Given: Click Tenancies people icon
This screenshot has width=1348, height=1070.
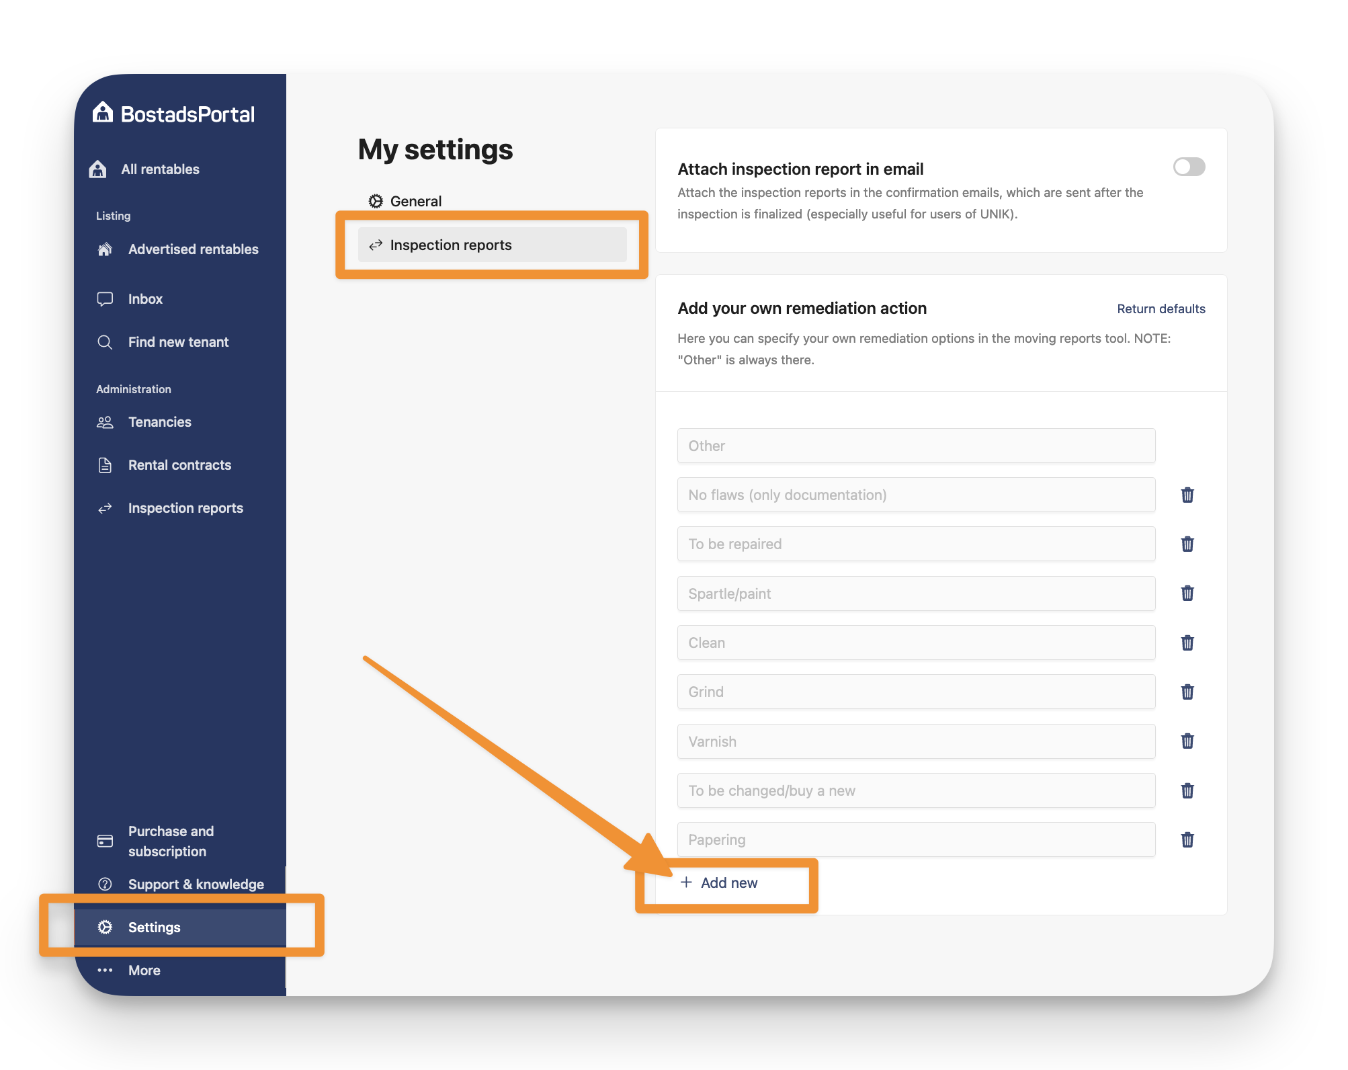Looking at the screenshot, I should pyautogui.click(x=105, y=422).
